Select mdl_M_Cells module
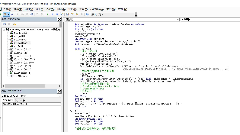This screenshot has width=240, height=135. tap(21, 33)
